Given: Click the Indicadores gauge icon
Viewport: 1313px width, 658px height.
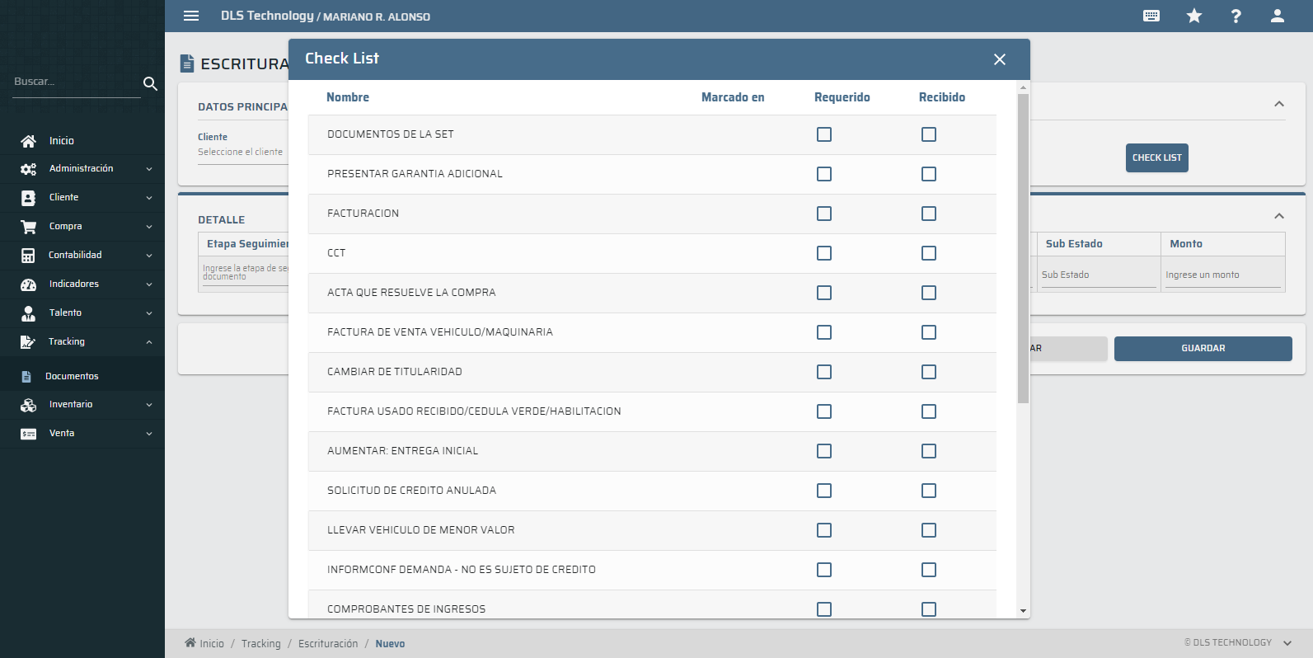Looking at the screenshot, I should (28, 284).
